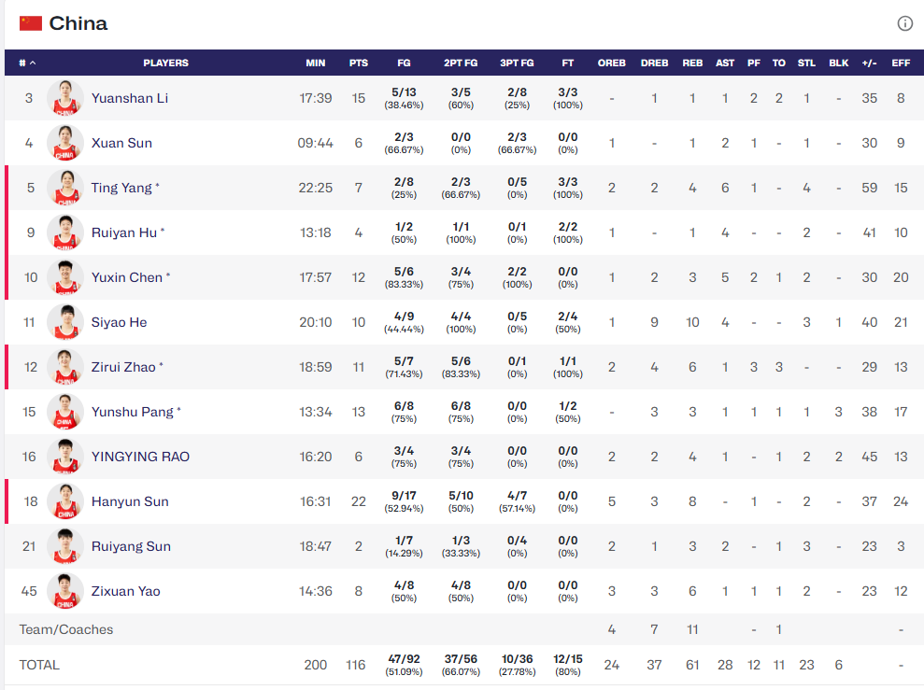
Task: Sort table by PTS column
Action: point(358,63)
